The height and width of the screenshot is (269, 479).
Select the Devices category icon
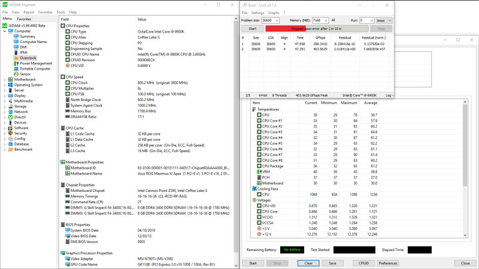click(11, 123)
